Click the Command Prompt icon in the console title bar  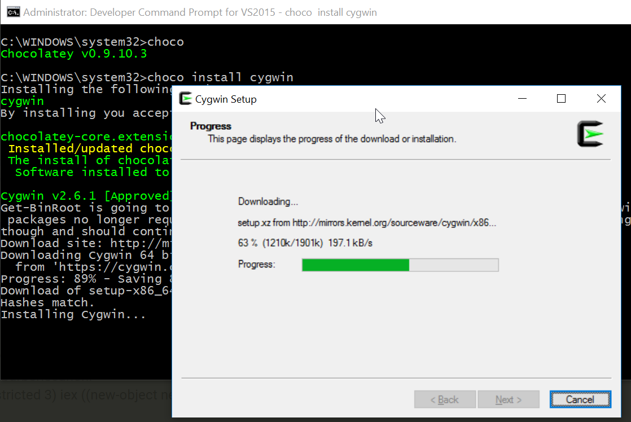pyautogui.click(x=12, y=11)
